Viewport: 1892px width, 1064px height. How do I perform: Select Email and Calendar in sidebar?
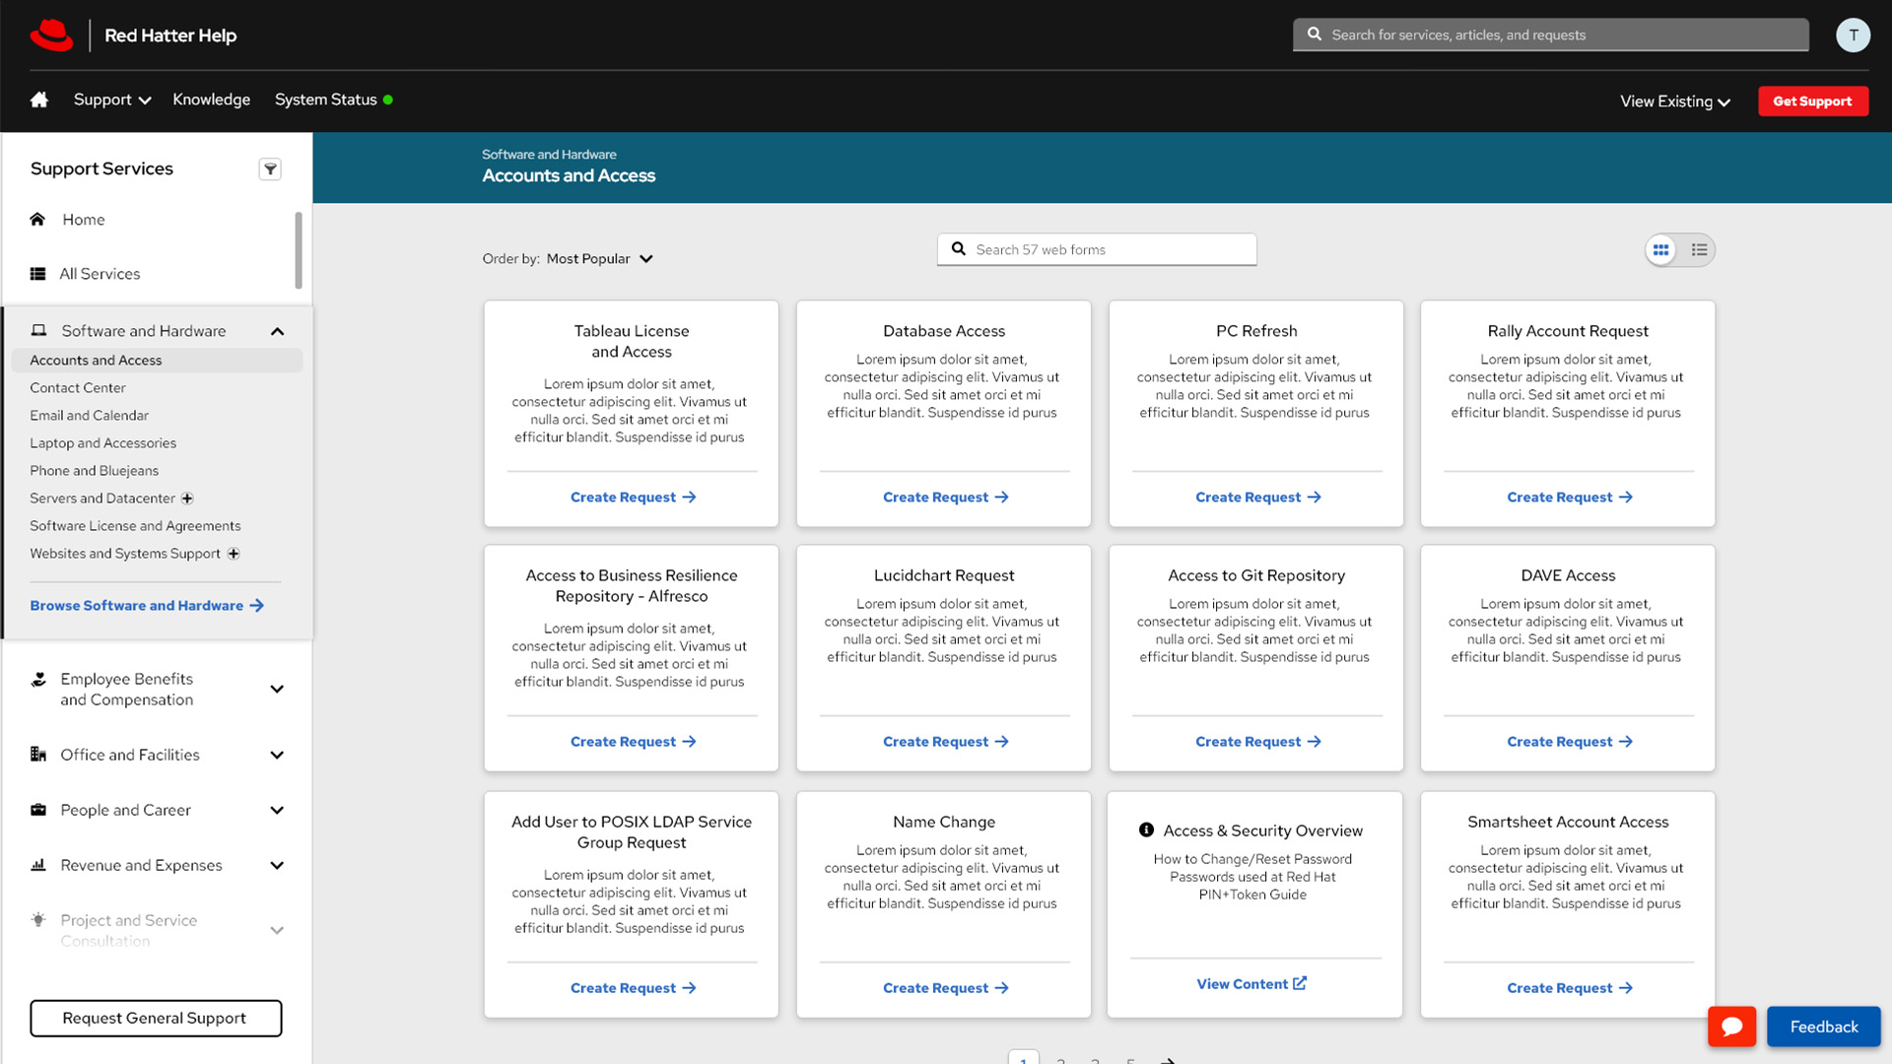coord(89,416)
